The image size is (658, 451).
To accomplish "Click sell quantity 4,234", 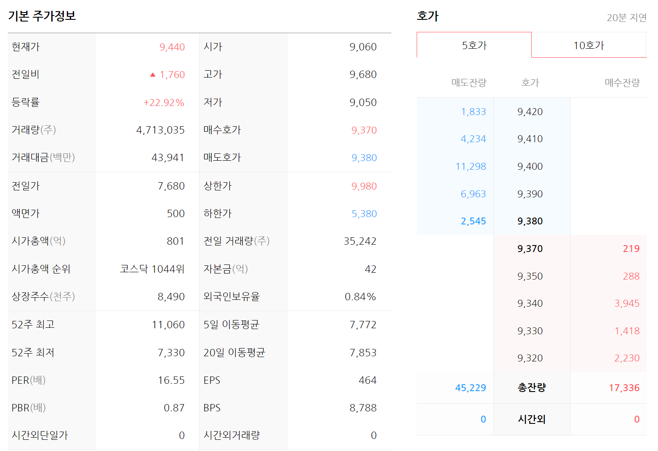I will [x=473, y=139].
